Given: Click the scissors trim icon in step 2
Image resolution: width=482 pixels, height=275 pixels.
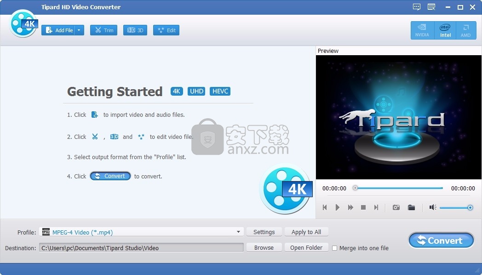Looking at the screenshot, I should coord(95,137).
